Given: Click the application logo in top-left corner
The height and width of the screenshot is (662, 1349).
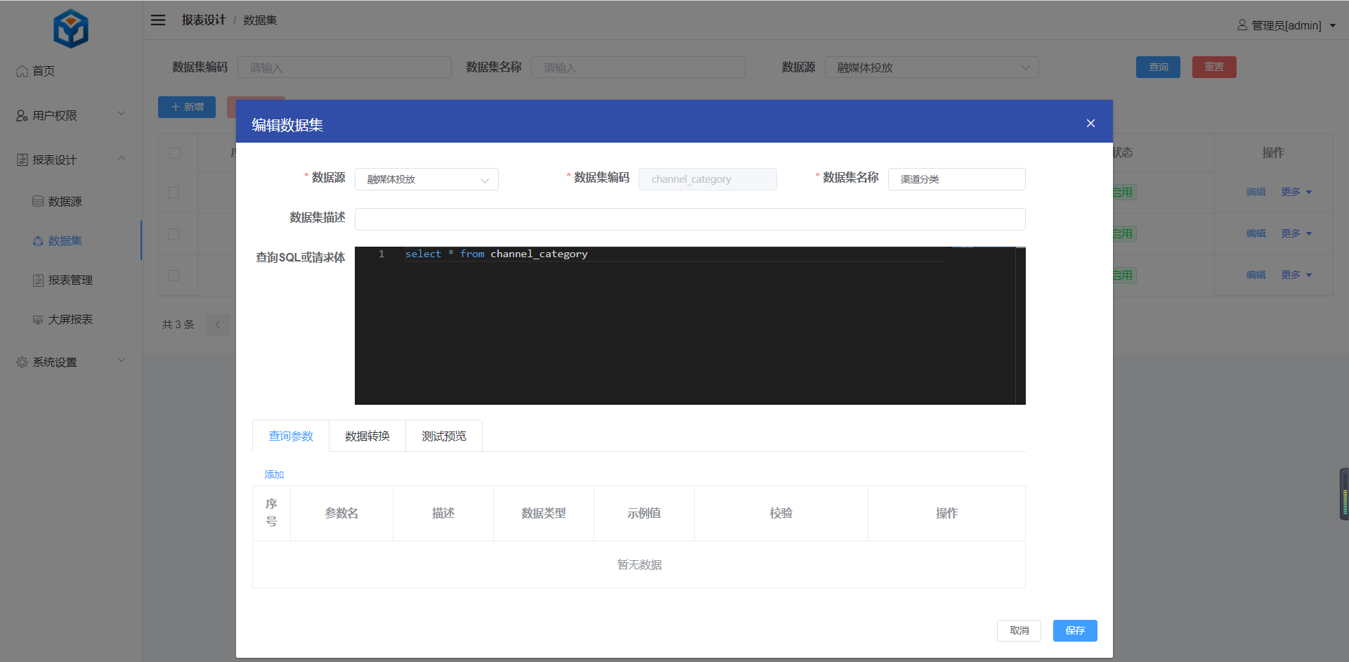Looking at the screenshot, I should (70, 28).
